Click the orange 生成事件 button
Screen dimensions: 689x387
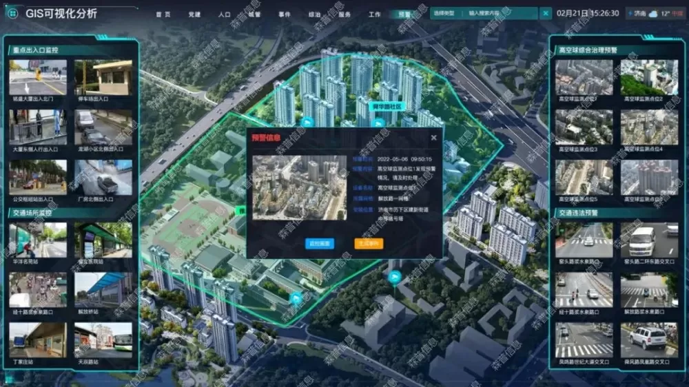[x=369, y=243]
